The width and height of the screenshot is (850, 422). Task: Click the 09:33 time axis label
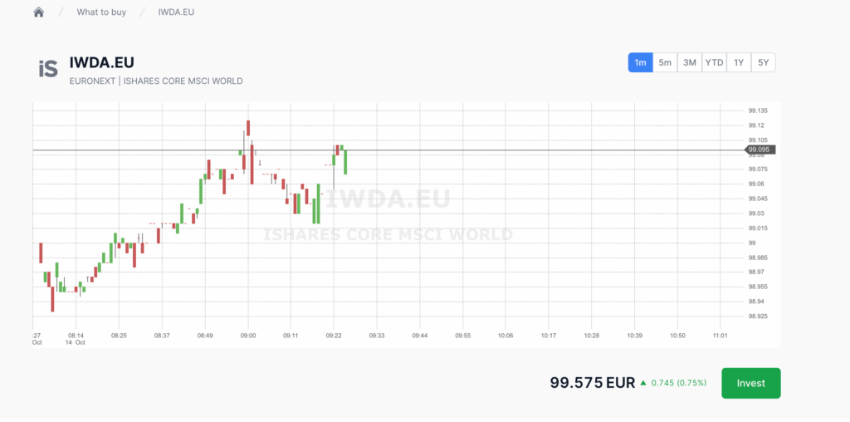tap(376, 336)
